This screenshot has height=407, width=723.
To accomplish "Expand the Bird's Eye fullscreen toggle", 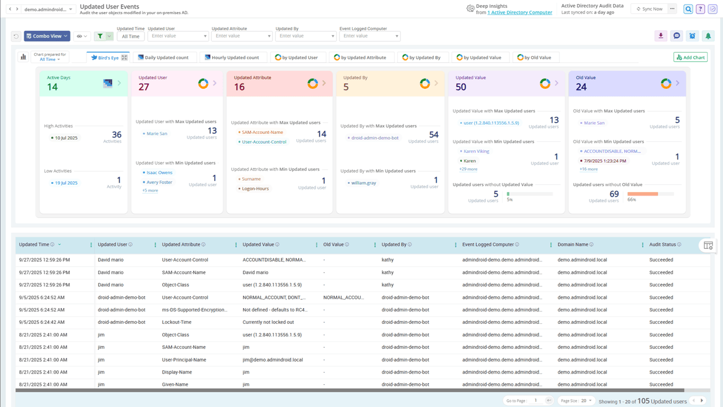I will (x=124, y=58).
